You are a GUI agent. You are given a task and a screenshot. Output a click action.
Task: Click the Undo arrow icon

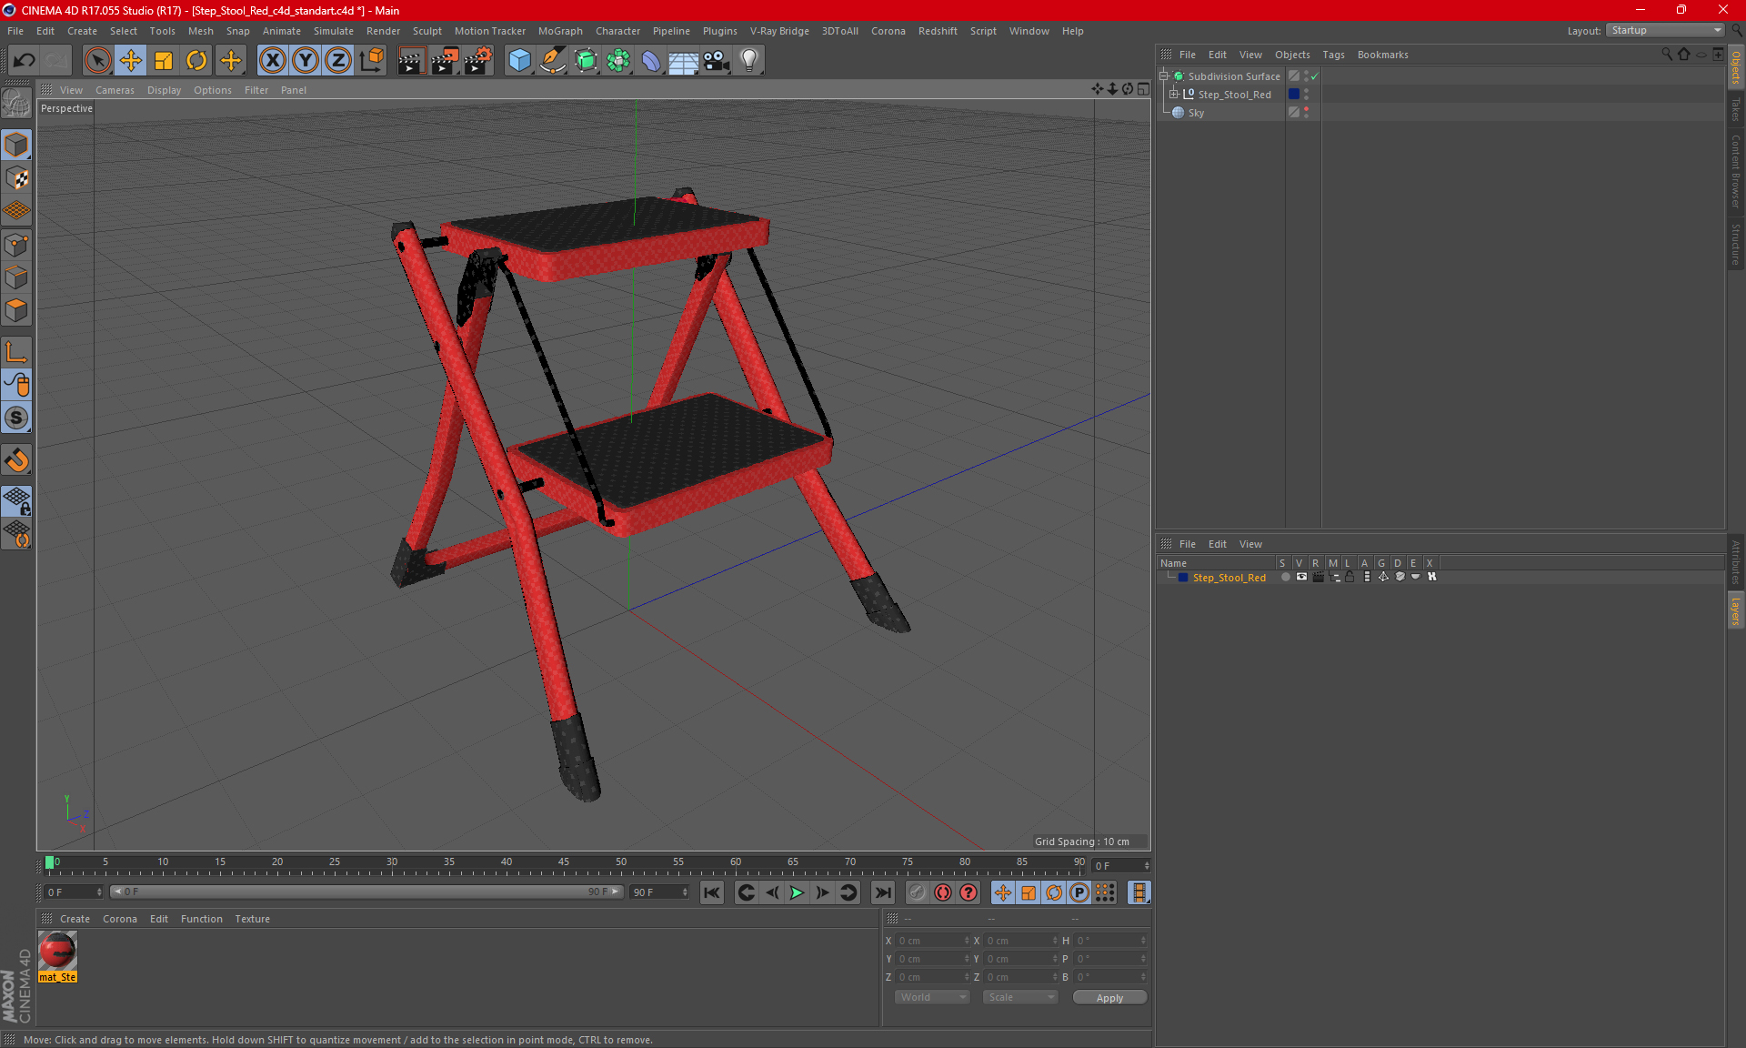(24, 60)
